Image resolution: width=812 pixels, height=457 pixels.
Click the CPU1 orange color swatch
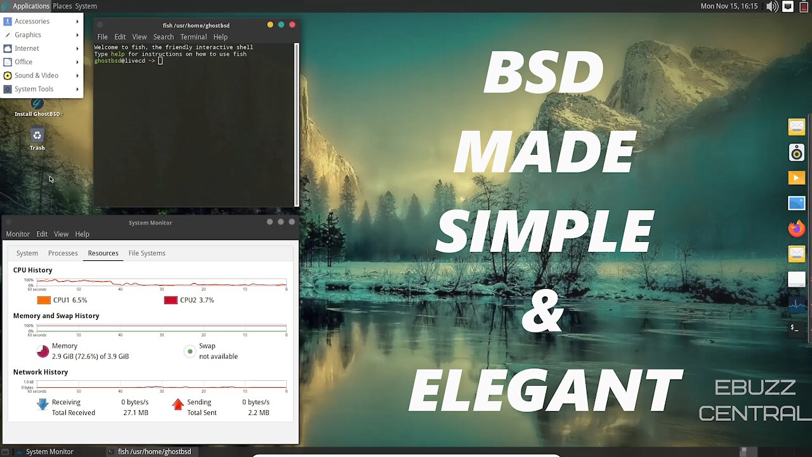tap(44, 300)
